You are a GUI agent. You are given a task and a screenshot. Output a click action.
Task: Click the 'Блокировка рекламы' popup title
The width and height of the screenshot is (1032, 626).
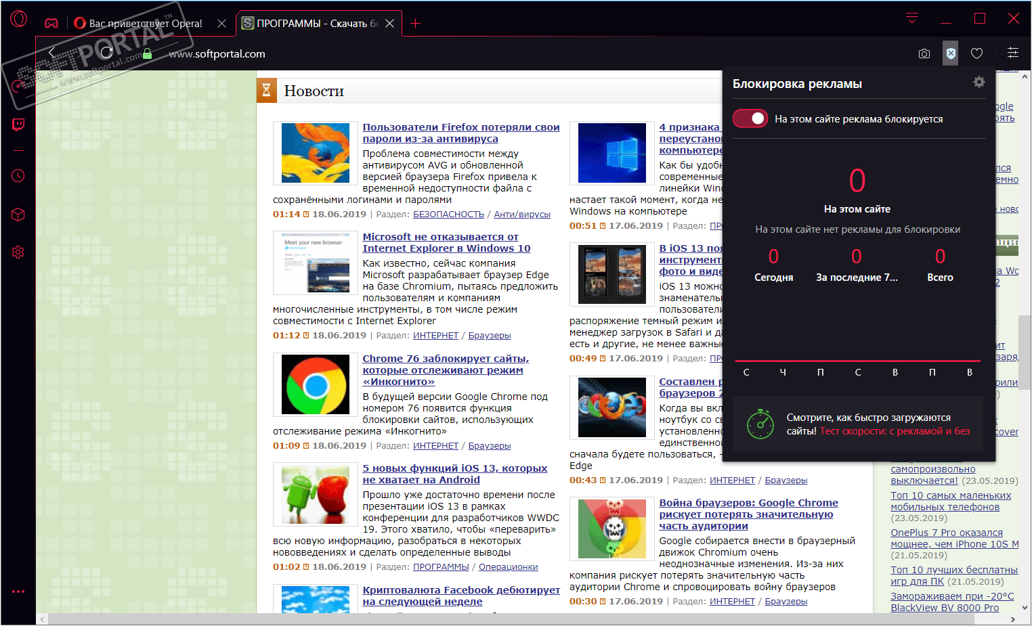pos(797,84)
